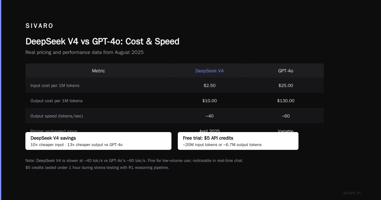Screen dimensions: 381x200
Task: Click the ~60 speed value
Action: [286, 116]
